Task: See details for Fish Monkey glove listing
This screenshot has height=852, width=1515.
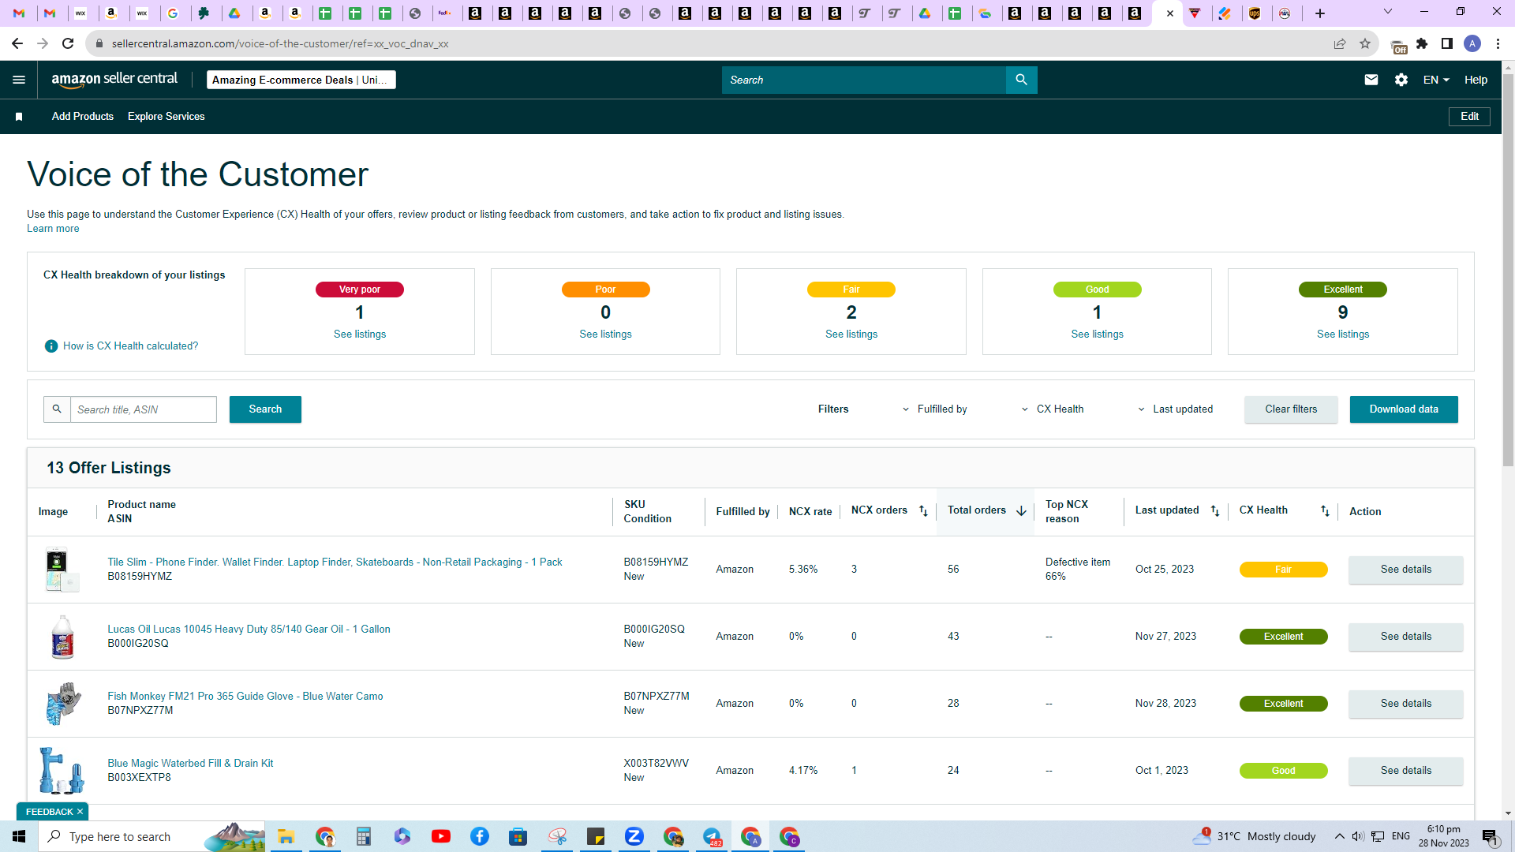Action: coord(1406,704)
